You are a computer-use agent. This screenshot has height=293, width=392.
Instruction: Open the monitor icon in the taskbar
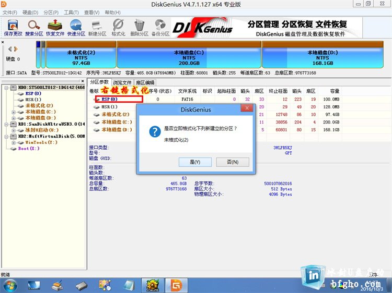pos(34,285)
